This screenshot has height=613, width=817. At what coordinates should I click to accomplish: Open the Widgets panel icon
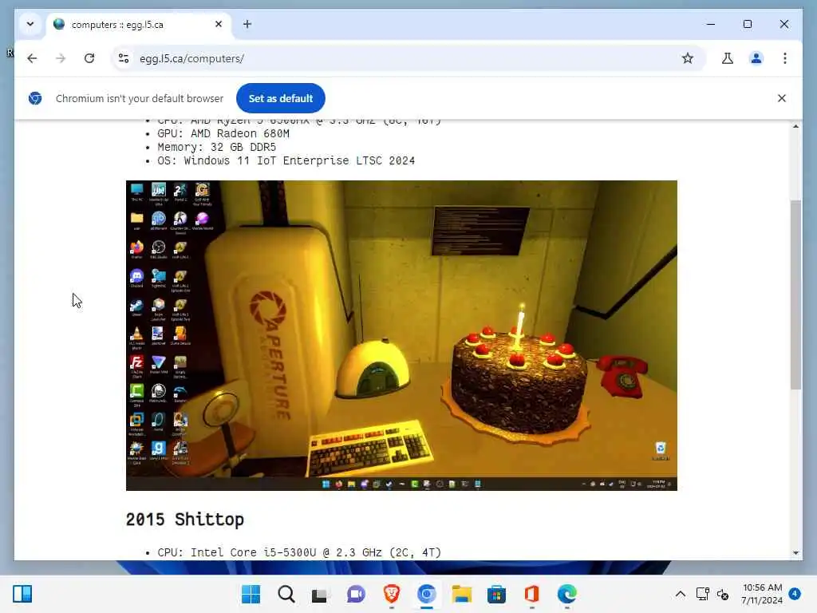pyautogui.click(x=22, y=594)
